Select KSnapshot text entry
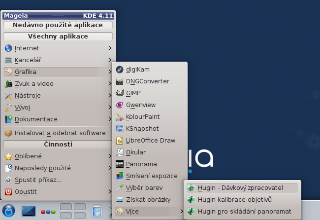The height and width of the screenshot is (220, 320). [142, 129]
